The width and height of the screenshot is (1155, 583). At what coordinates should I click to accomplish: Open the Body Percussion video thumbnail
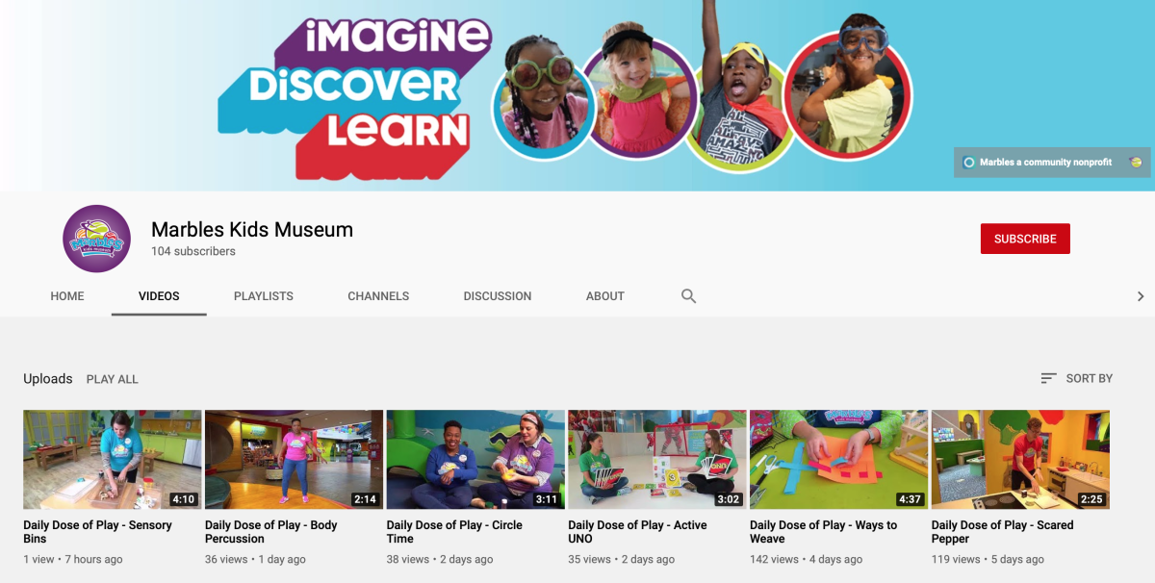pos(295,460)
